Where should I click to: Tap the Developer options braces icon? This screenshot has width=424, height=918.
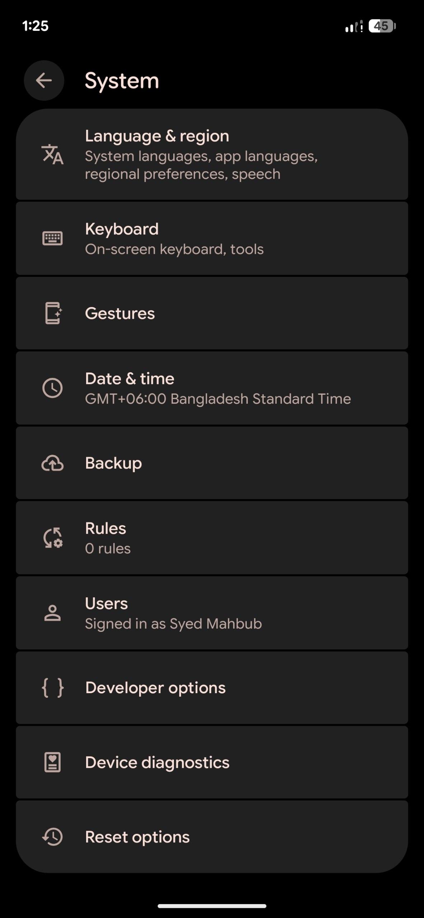[x=53, y=688]
